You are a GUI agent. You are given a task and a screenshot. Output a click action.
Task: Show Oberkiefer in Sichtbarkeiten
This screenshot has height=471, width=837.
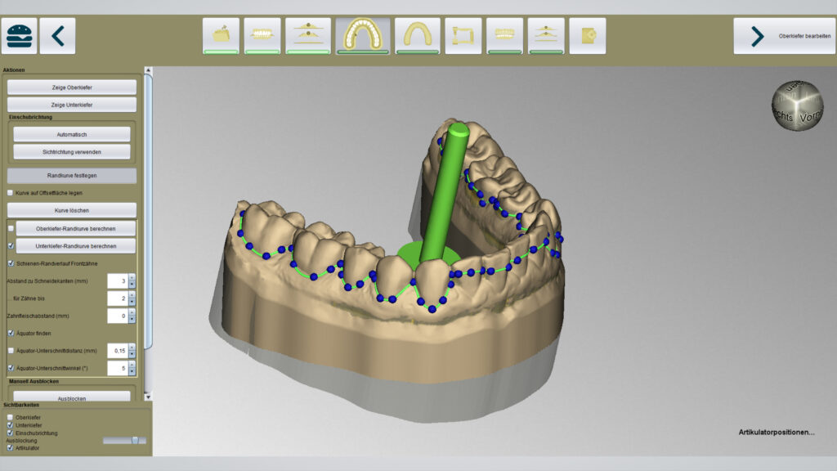[10, 418]
